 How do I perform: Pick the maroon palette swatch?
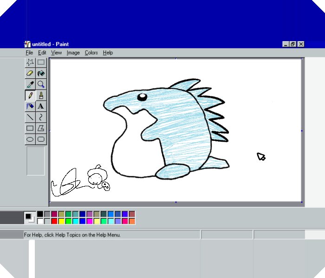tap(54, 214)
